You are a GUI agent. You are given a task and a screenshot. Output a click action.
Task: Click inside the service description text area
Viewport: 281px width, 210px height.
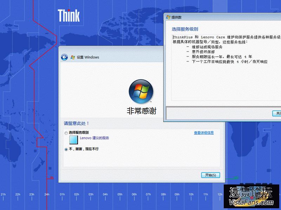(226, 68)
